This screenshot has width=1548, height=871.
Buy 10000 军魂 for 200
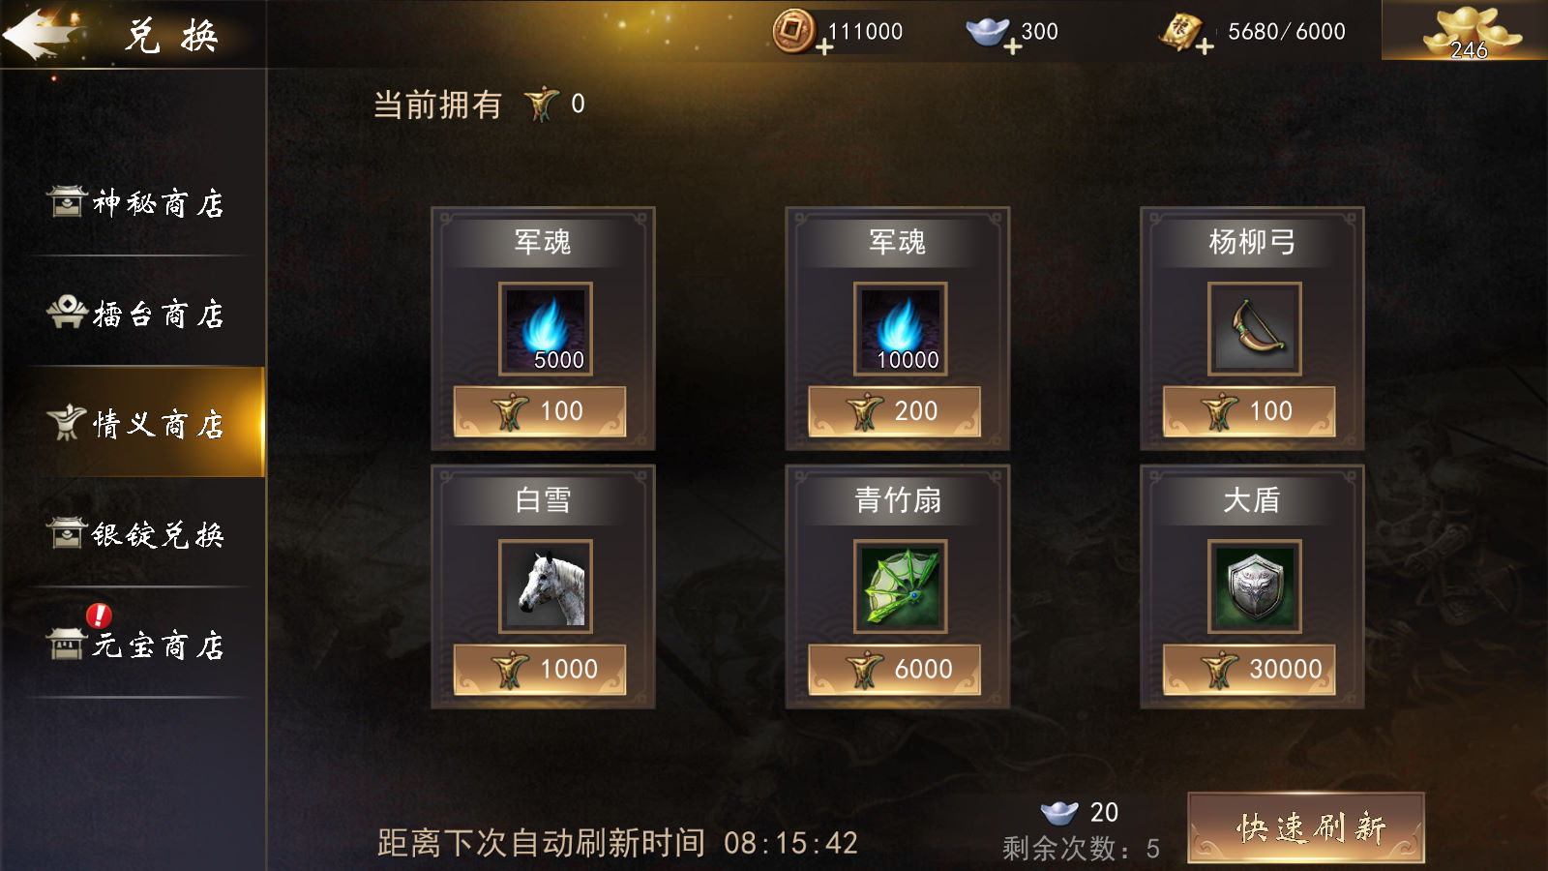click(x=894, y=411)
